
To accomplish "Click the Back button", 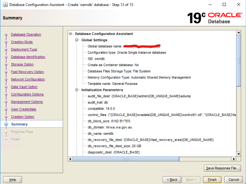I will 172,179.
